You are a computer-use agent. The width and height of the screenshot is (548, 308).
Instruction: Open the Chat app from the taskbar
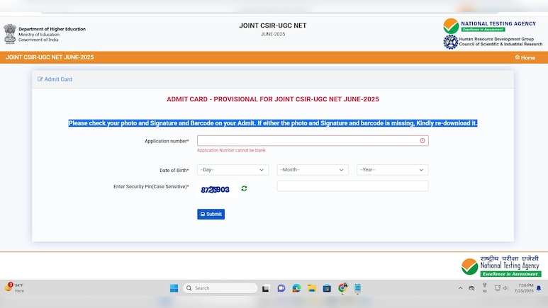pyautogui.click(x=281, y=288)
